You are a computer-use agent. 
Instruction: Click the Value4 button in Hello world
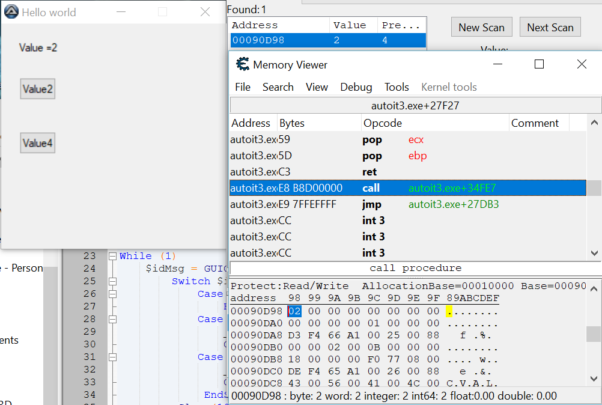(38, 143)
